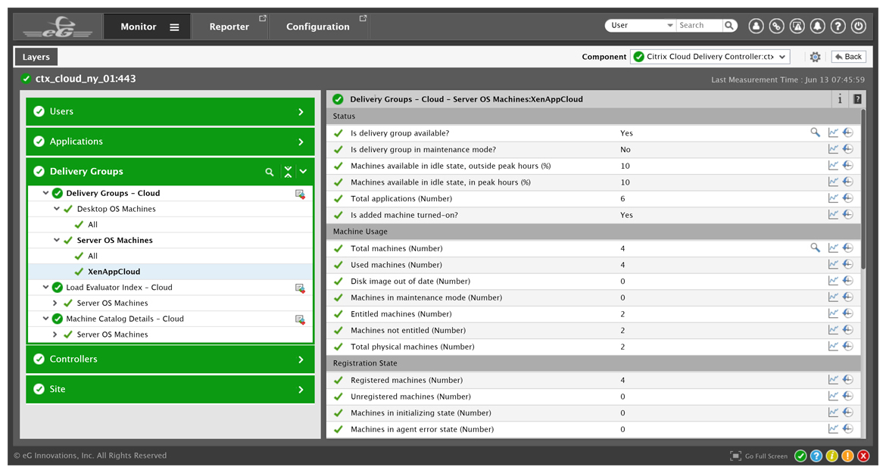Screen dimensions: 886x473
Task: Collapse the Delivery Groups layer chevron
Action: (304, 172)
